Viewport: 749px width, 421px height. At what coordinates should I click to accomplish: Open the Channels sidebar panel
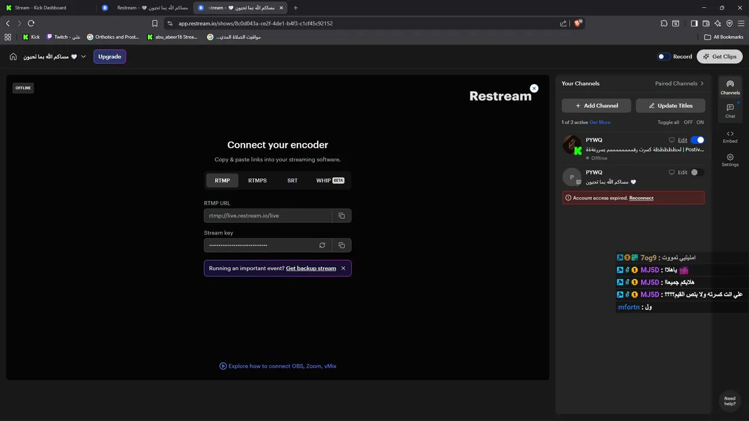coord(730,87)
